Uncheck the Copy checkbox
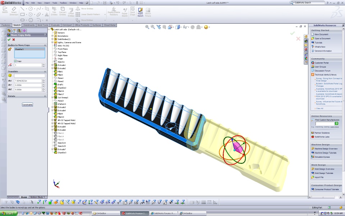 15,61
